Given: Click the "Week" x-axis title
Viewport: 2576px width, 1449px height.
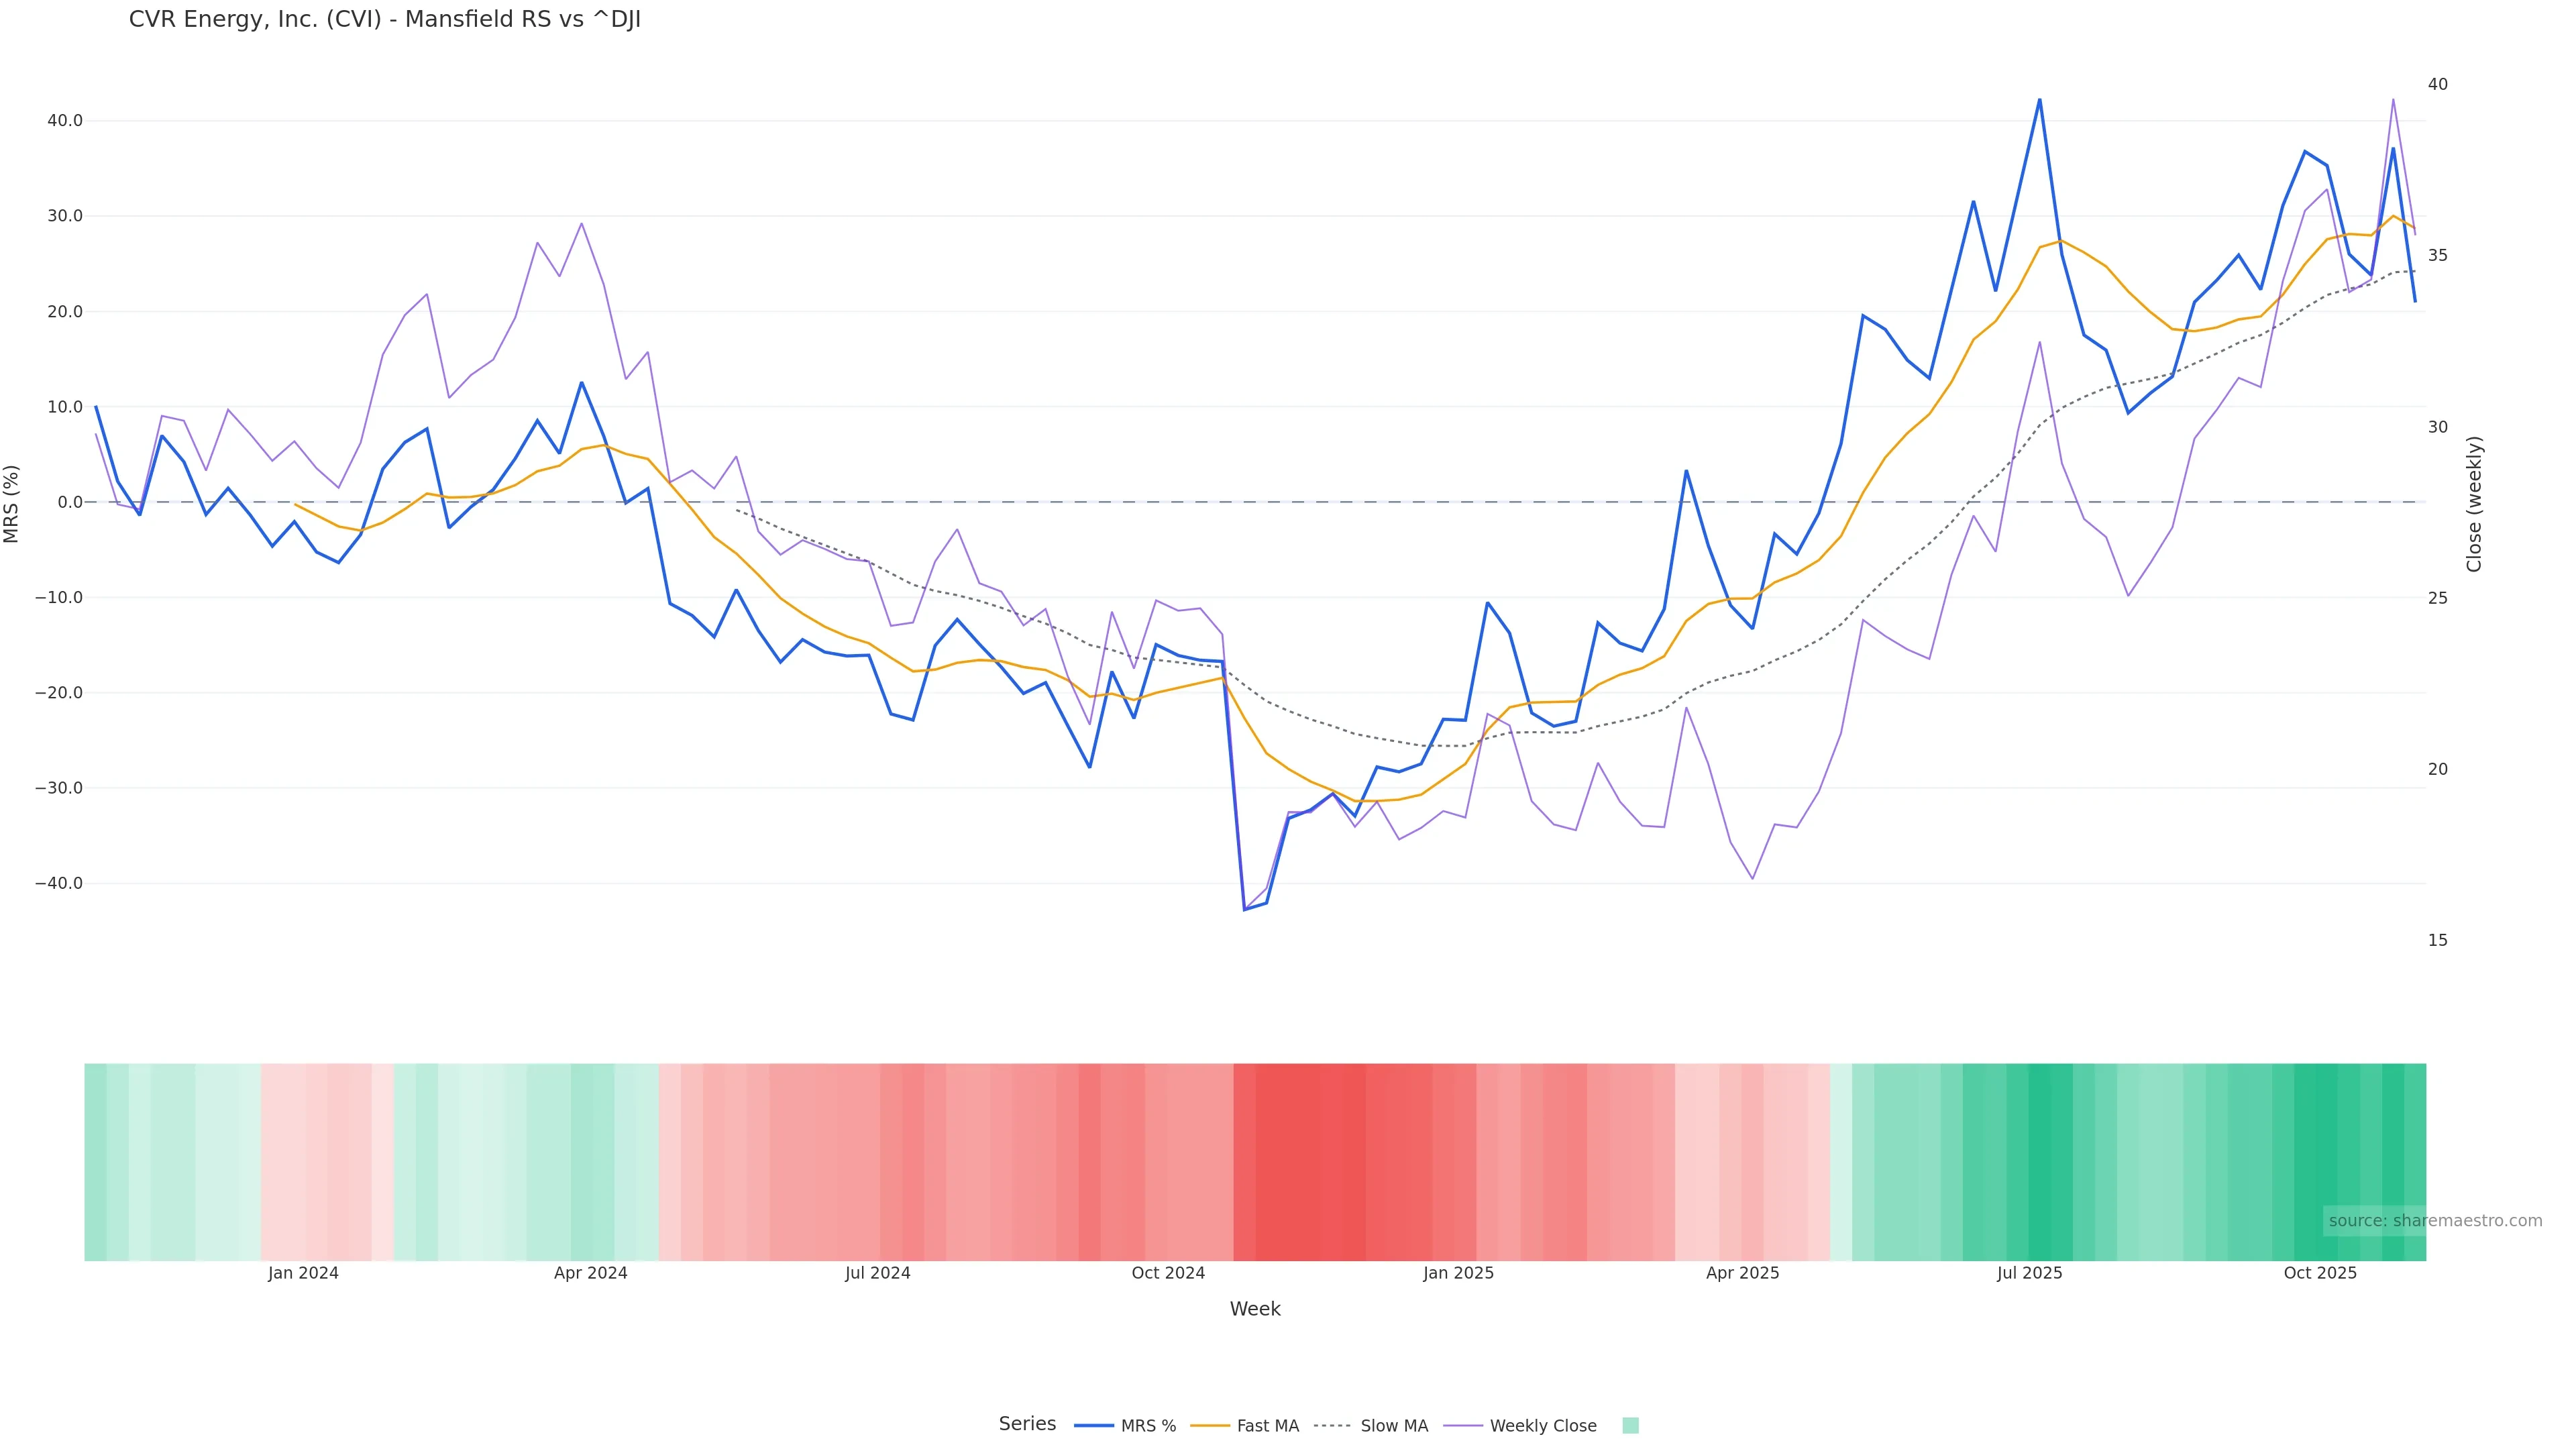Looking at the screenshot, I should coord(1255,1310).
